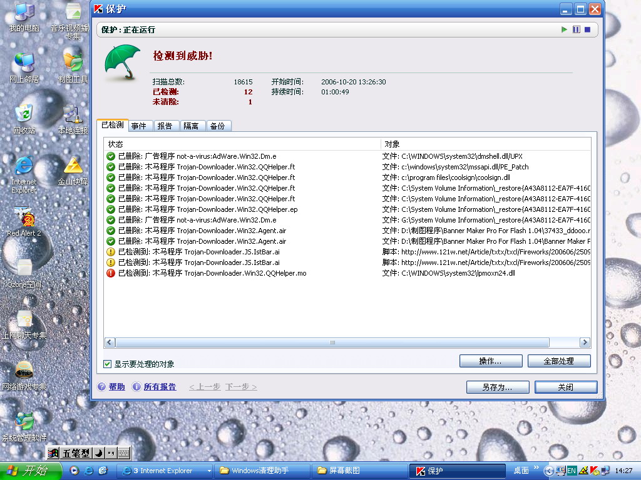Toggle the punctuation mode icon on the IME bar
The width and height of the screenshot is (641, 480).
111,453
